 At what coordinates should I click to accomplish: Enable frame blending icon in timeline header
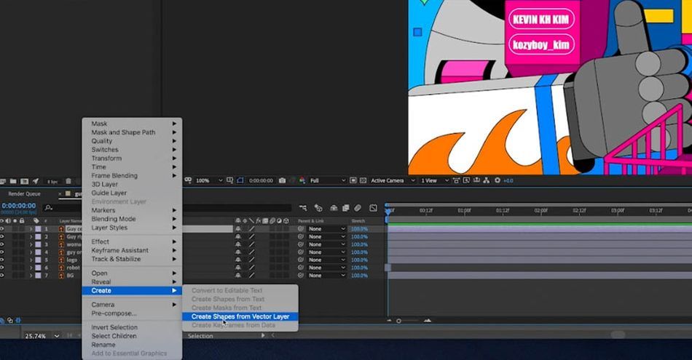pyautogui.click(x=345, y=208)
